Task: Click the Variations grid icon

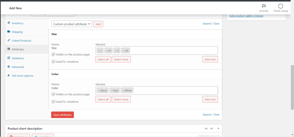Action: [9, 58]
